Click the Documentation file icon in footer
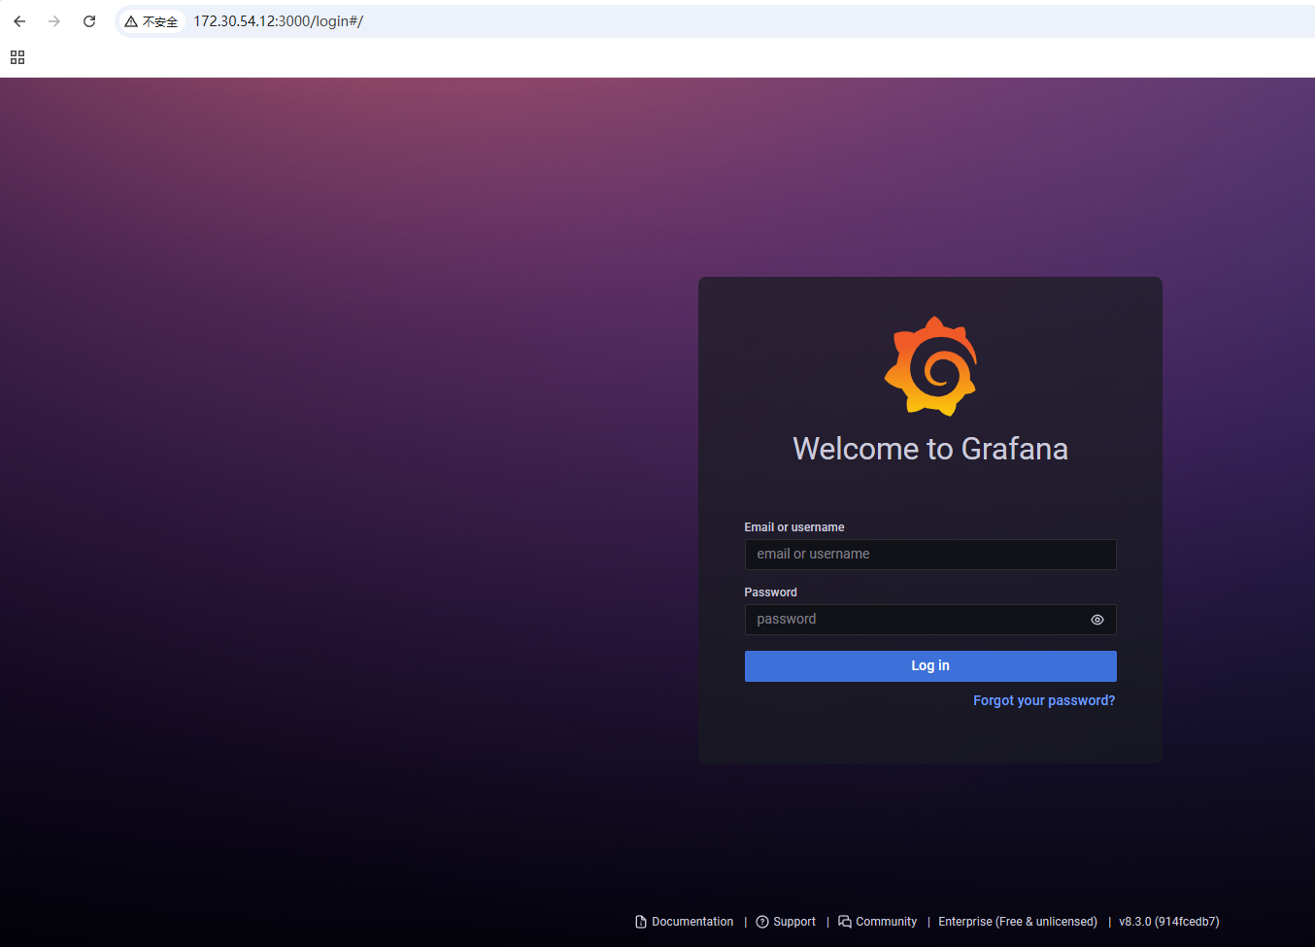The width and height of the screenshot is (1315, 947). (641, 922)
